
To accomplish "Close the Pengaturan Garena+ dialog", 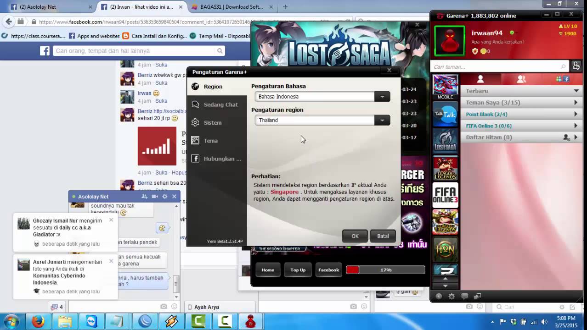I will [389, 71].
